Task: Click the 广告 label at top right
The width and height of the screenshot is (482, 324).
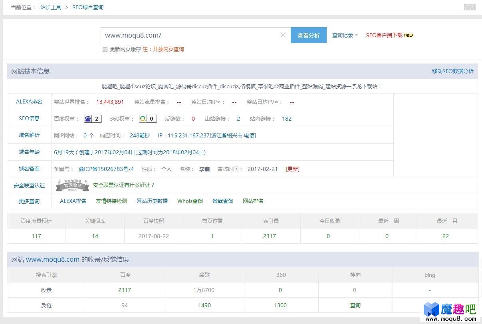Action: tap(470, 7)
